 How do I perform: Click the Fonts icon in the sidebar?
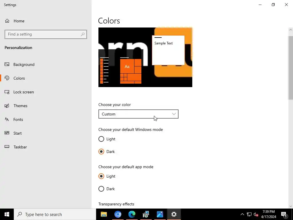7,119
